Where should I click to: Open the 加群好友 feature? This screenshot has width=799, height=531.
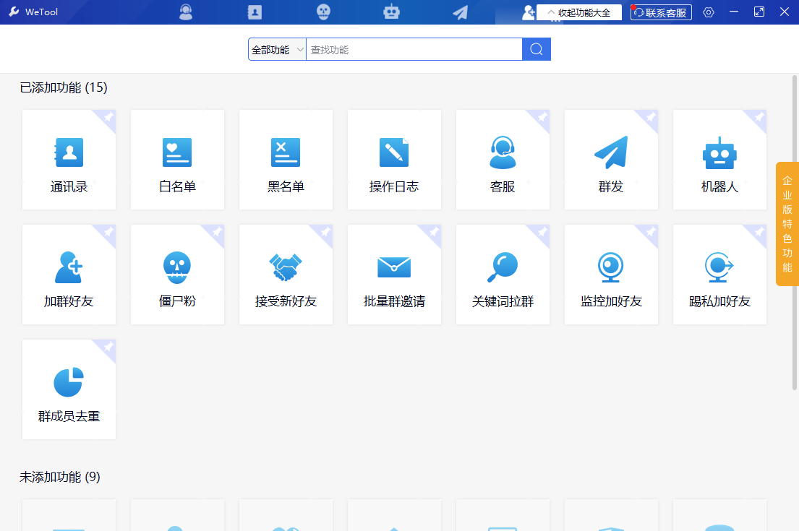[x=69, y=275]
